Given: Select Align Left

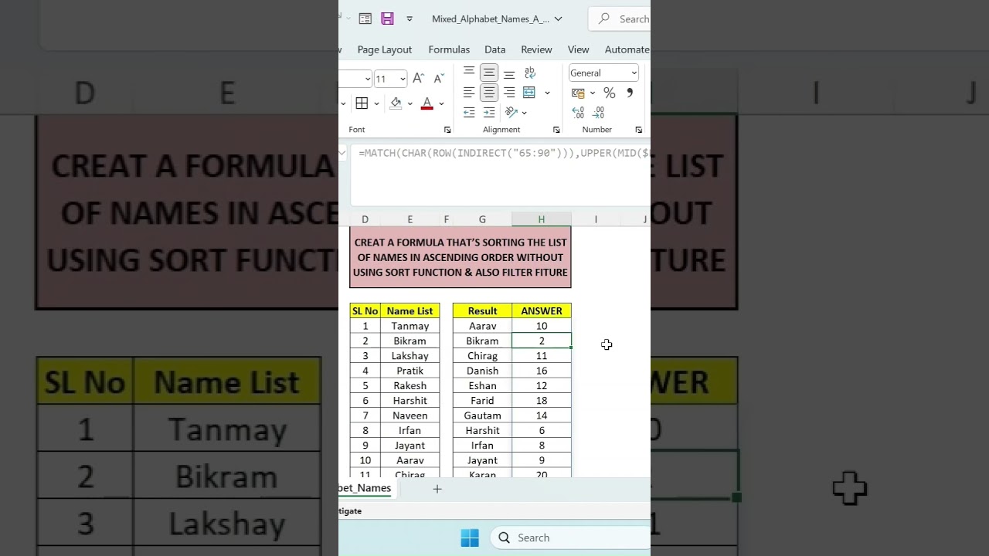Looking at the screenshot, I should (x=469, y=93).
